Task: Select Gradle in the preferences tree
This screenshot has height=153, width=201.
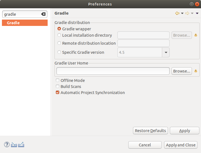Action: coord(25,23)
